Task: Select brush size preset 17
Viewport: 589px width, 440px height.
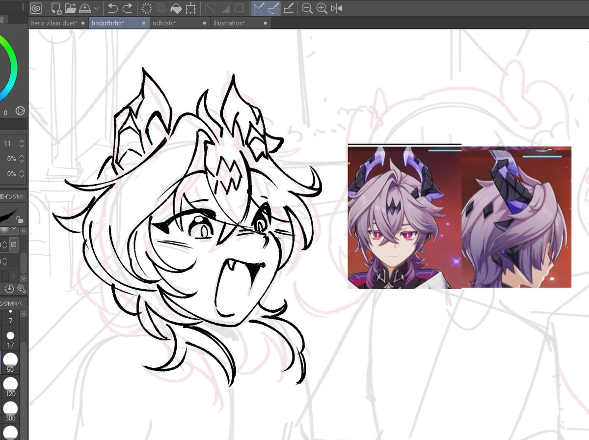Action: (10, 338)
